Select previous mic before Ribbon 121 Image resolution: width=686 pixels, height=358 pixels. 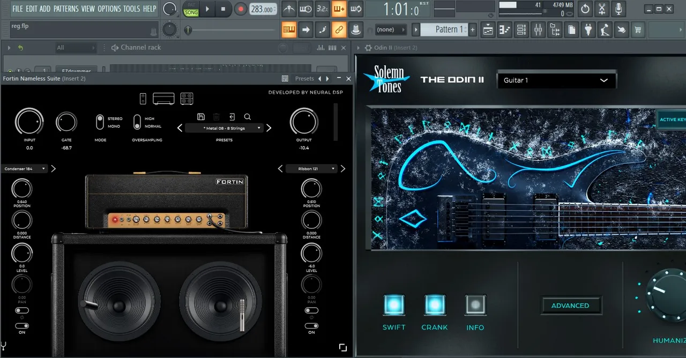point(280,169)
